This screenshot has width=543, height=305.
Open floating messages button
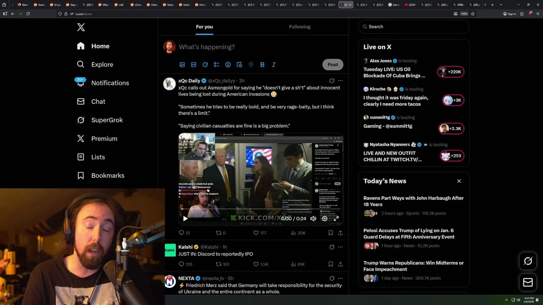coord(528,282)
